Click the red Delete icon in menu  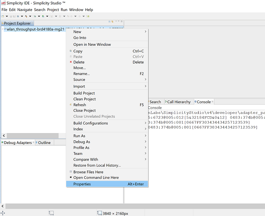(71, 62)
